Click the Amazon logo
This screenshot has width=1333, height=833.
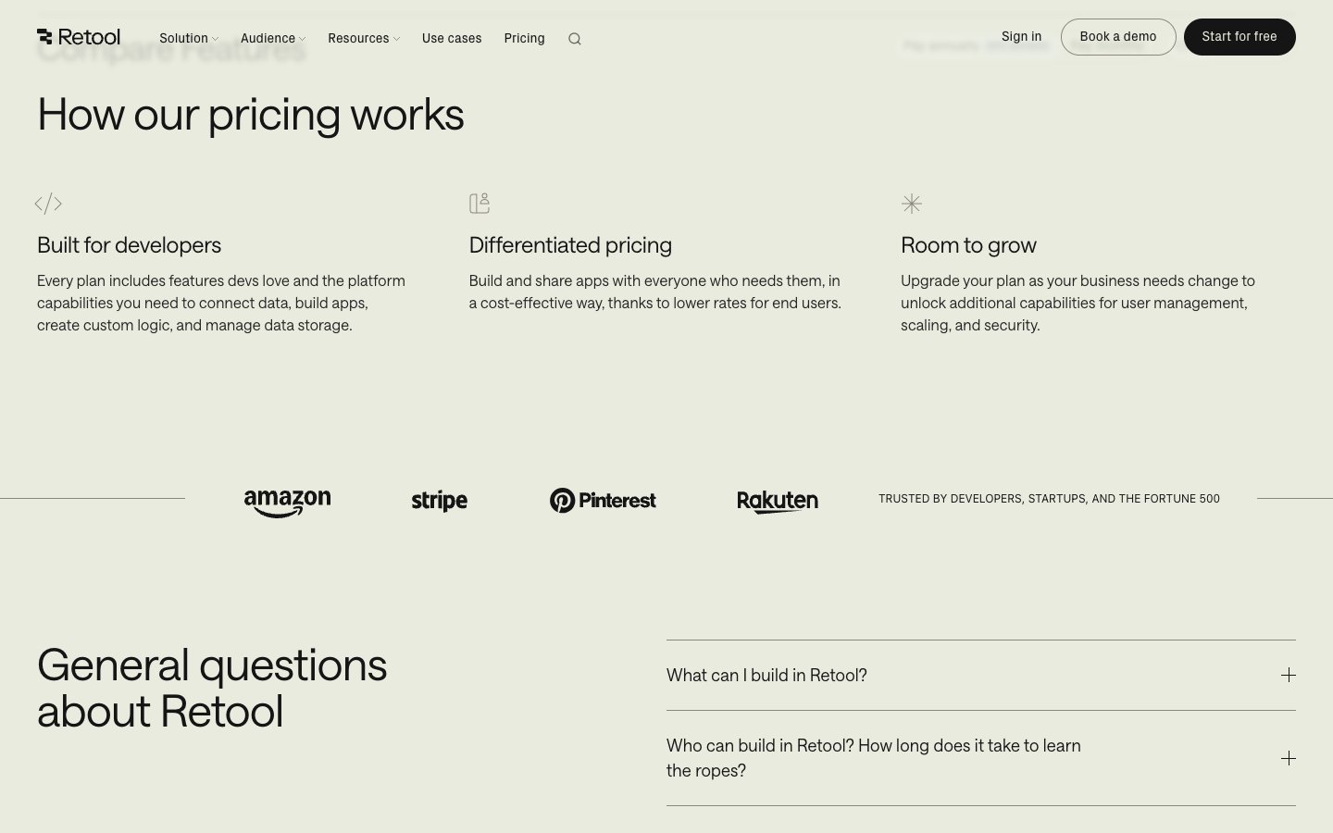pyautogui.click(x=287, y=502)
